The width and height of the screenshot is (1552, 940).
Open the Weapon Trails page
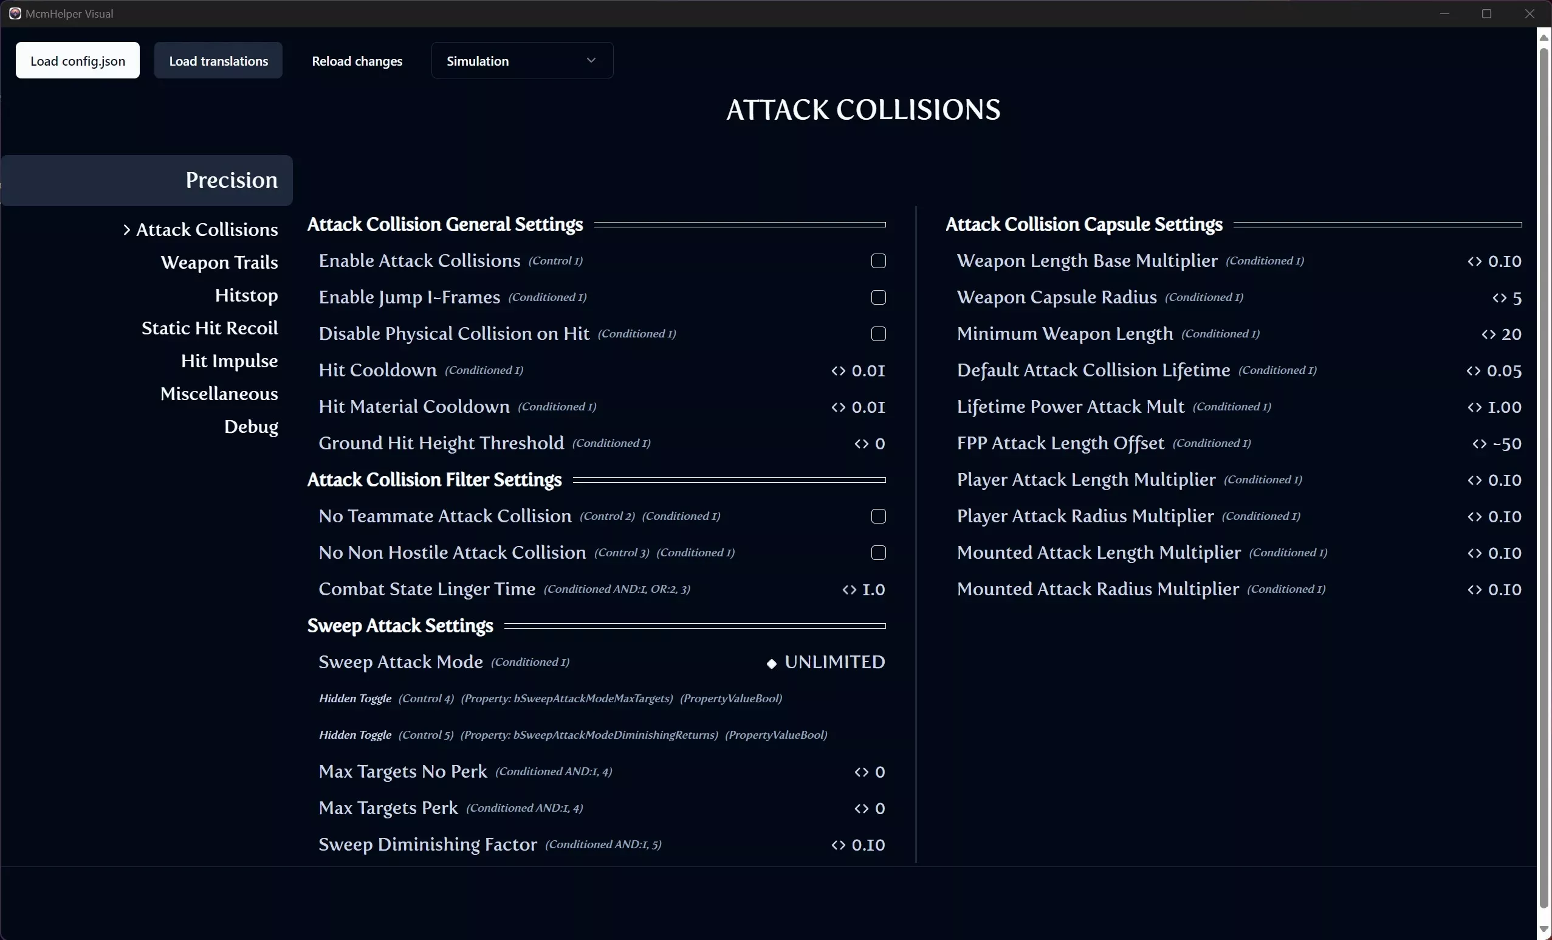tap(219, 263)
